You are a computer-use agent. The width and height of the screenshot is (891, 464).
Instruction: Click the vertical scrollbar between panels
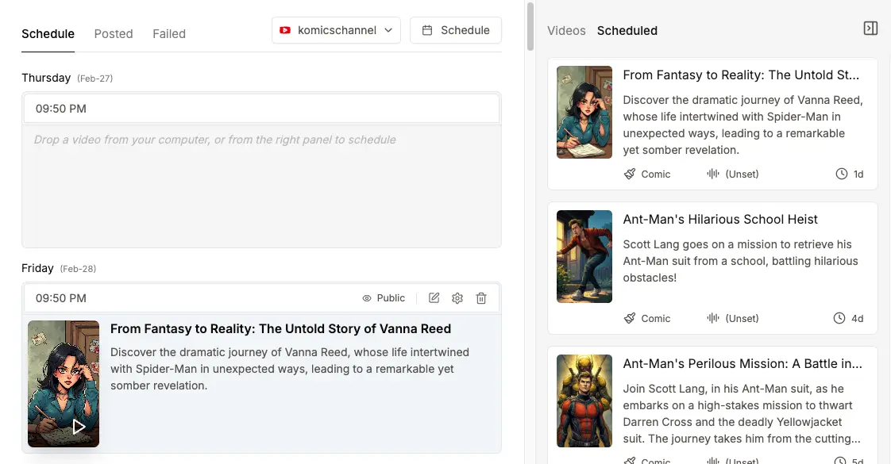click(530, 24)
